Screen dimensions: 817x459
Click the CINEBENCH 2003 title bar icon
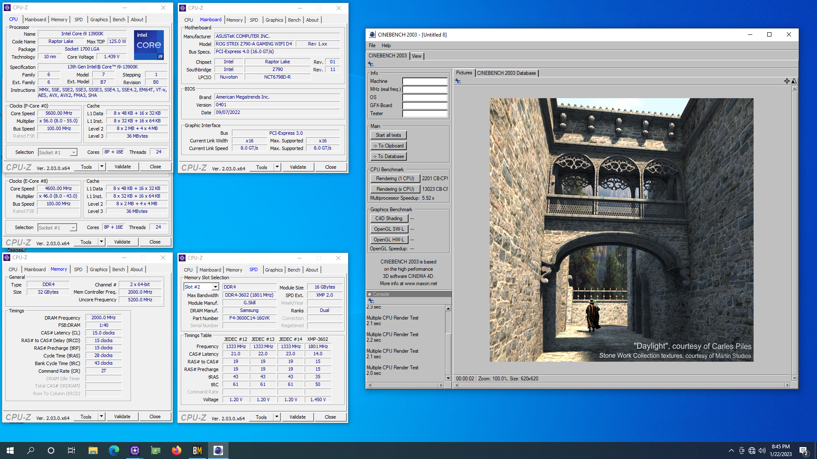372,34
